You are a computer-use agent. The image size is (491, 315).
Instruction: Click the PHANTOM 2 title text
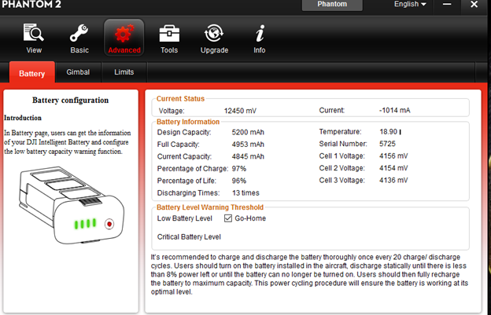pyautogui.click(x=31, y=5)
